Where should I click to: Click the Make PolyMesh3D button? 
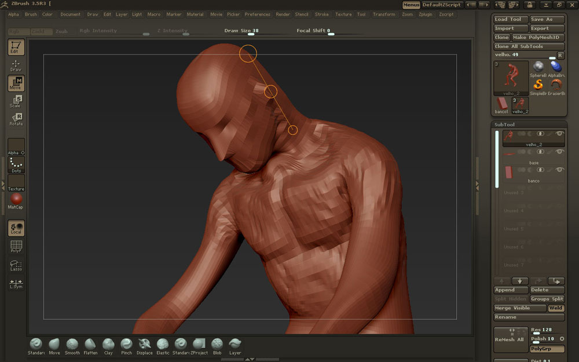coord(536,38)
